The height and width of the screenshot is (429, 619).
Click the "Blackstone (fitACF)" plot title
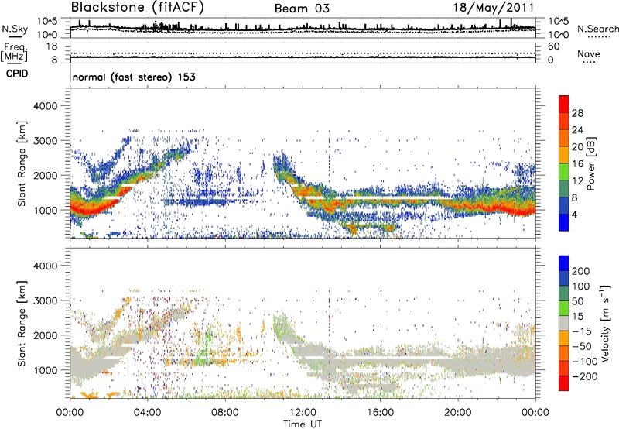click(138, 8)
